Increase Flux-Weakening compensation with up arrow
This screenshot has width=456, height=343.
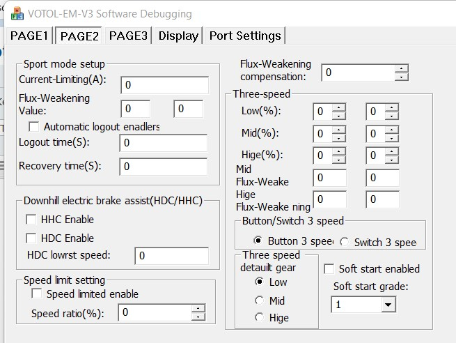(402, 68)
